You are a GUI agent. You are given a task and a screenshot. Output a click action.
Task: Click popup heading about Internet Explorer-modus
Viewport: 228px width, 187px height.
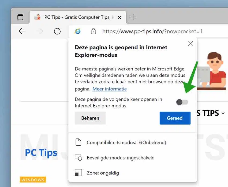(121, 51)
